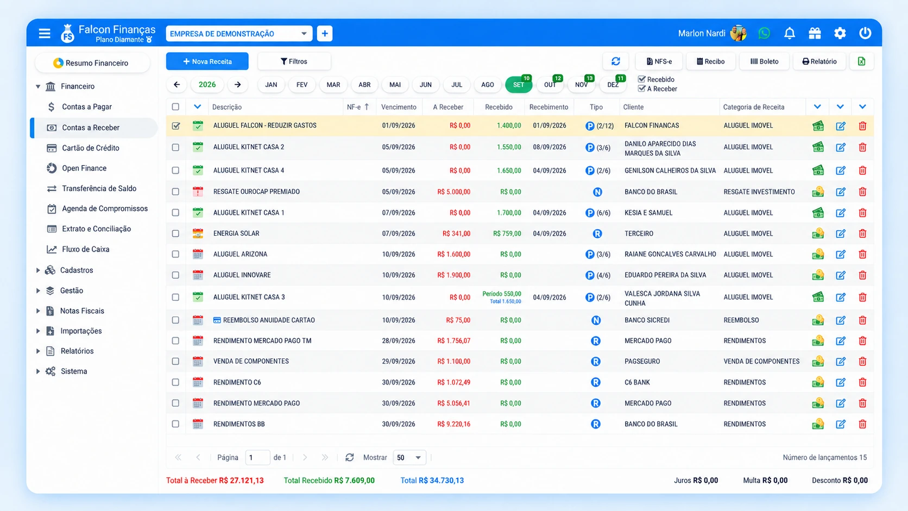908x511 pixels.
Task: Open the EMPRESA DE DEMONSTRAÇÃO company dropdown
Action: [x=239, y=34]
